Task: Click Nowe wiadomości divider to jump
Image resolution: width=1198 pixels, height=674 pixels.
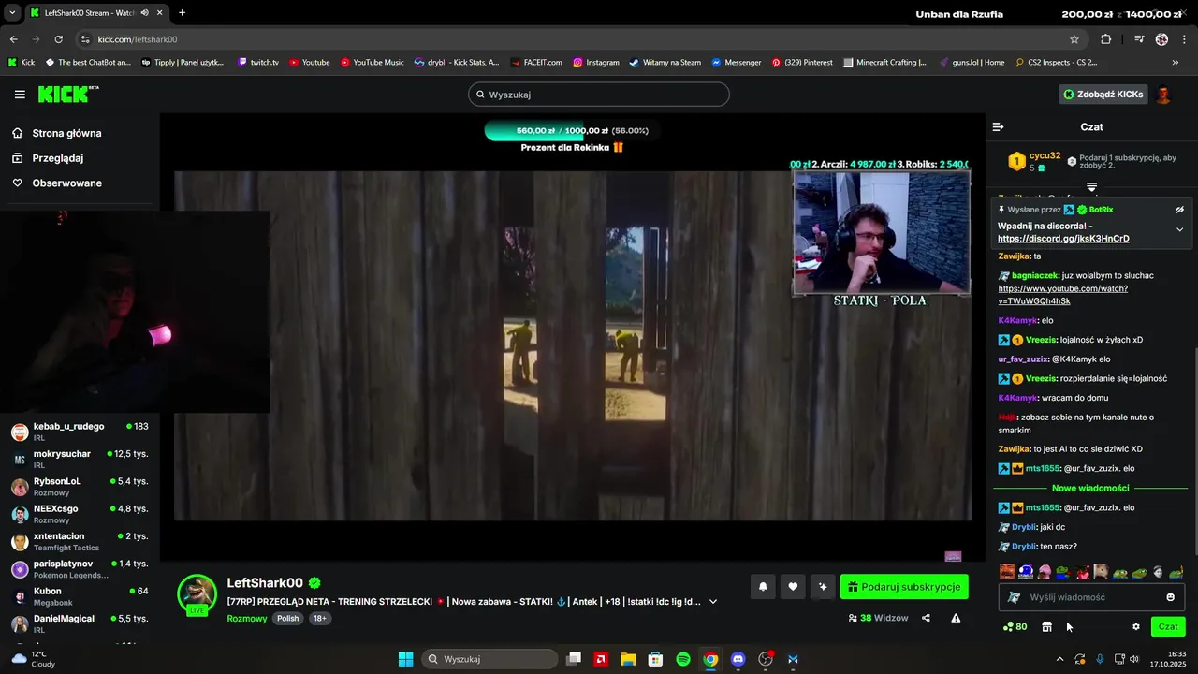Action: point(1090,488)
